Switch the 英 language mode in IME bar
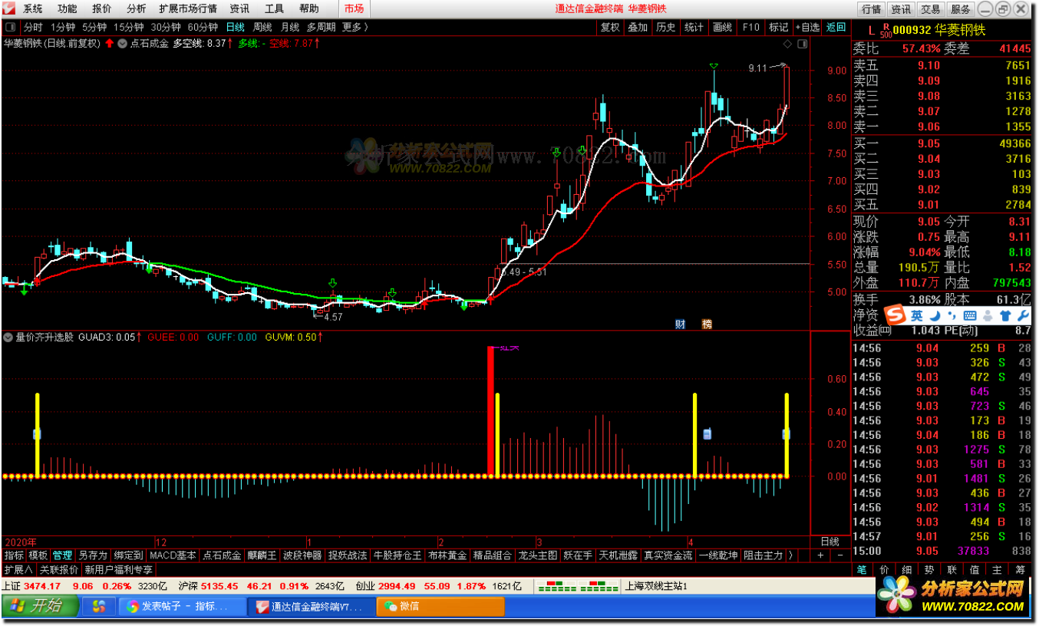 click(x=917, y=316)
